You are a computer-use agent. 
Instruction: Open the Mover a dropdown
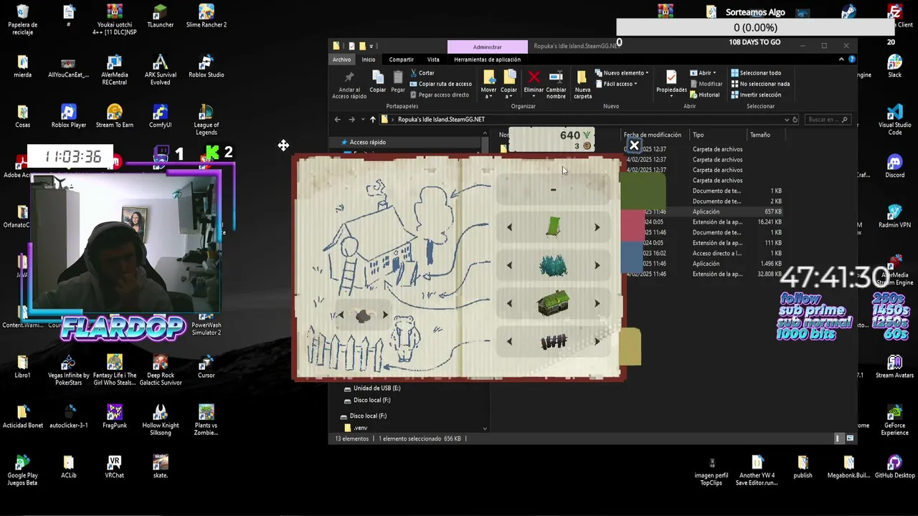pyautogui.click(x=488, y=93)
